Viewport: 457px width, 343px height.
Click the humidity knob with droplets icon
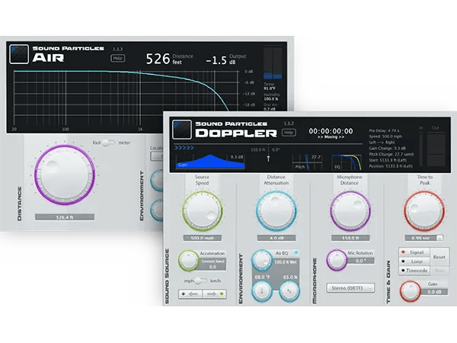tap(289, 291)
